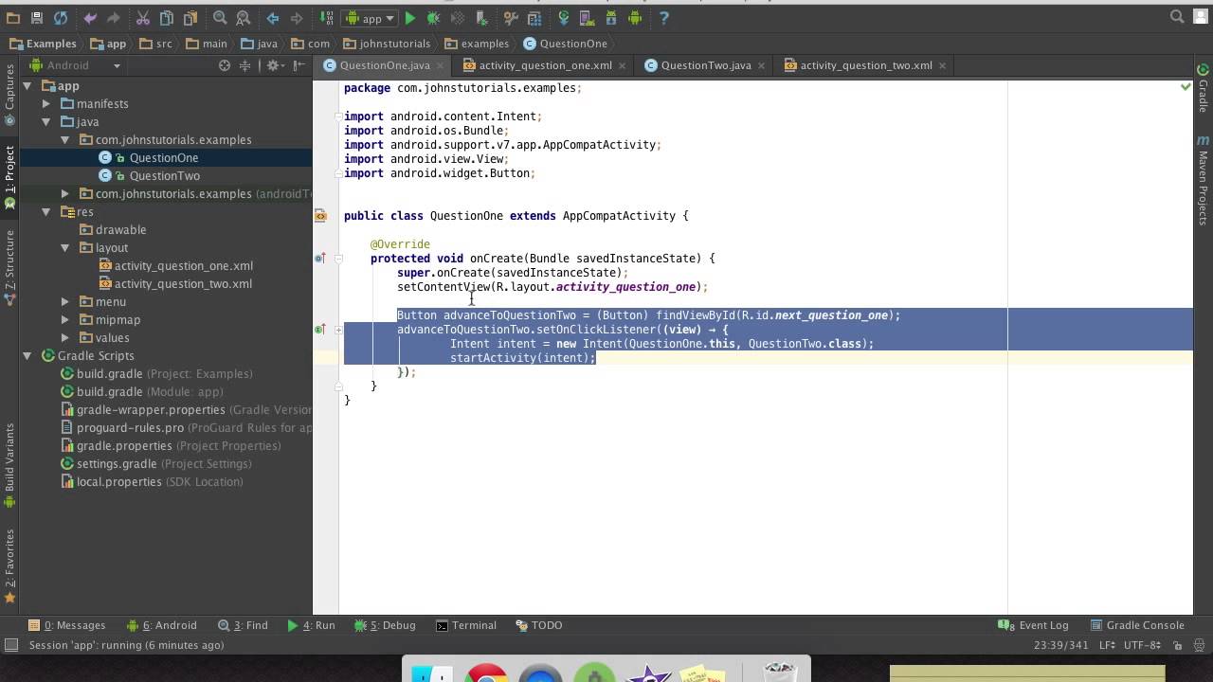Toggle the read-only lock icon in status bar
Viewport: 1213px width, 682px height.
(x=1177, y=645)
